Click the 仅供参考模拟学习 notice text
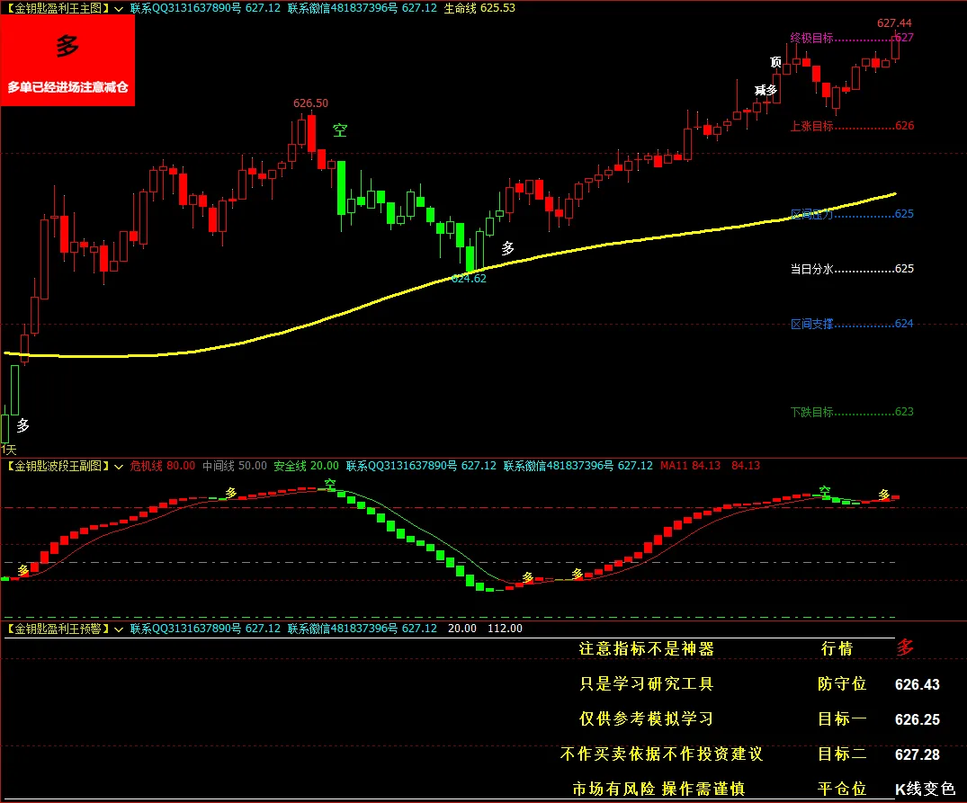 coord(646,719)
